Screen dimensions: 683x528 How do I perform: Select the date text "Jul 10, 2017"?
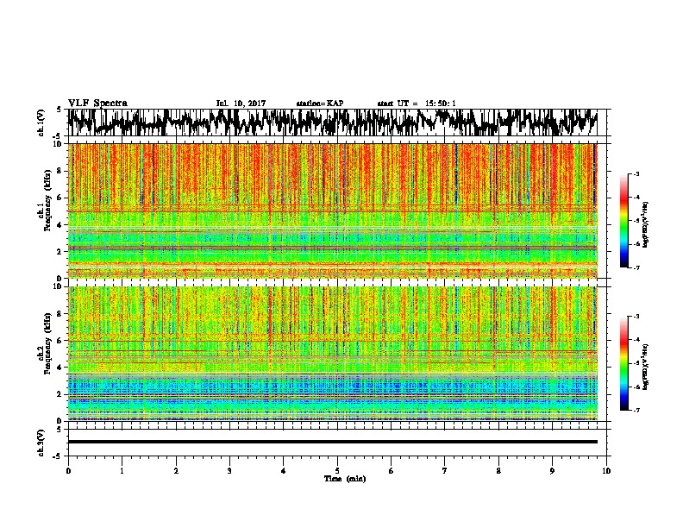tap(241, 104)
